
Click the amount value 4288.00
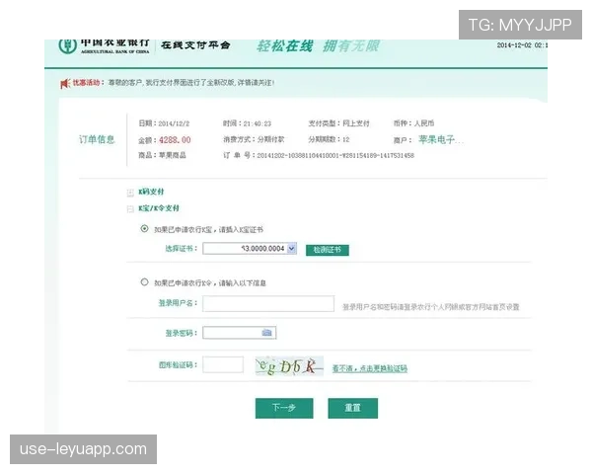click(175, 140)
